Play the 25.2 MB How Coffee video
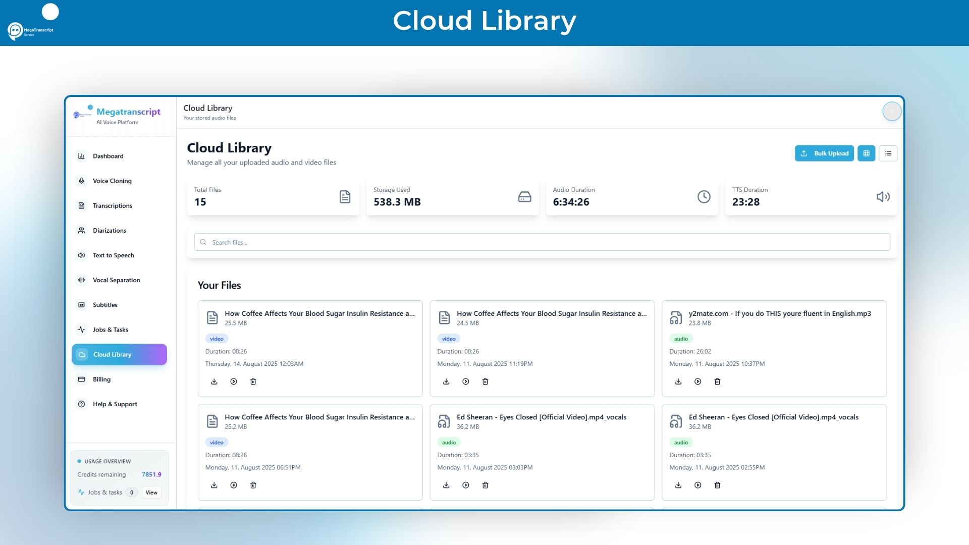The height and width of the screenshot is (545, 969). [x=234, y=485]
